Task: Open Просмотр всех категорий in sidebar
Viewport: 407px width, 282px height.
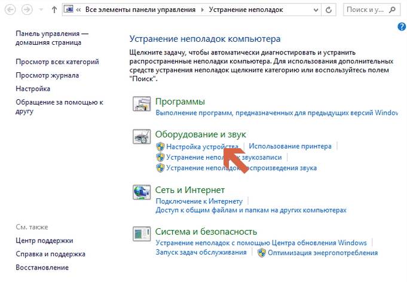Action: click(57, 62)
